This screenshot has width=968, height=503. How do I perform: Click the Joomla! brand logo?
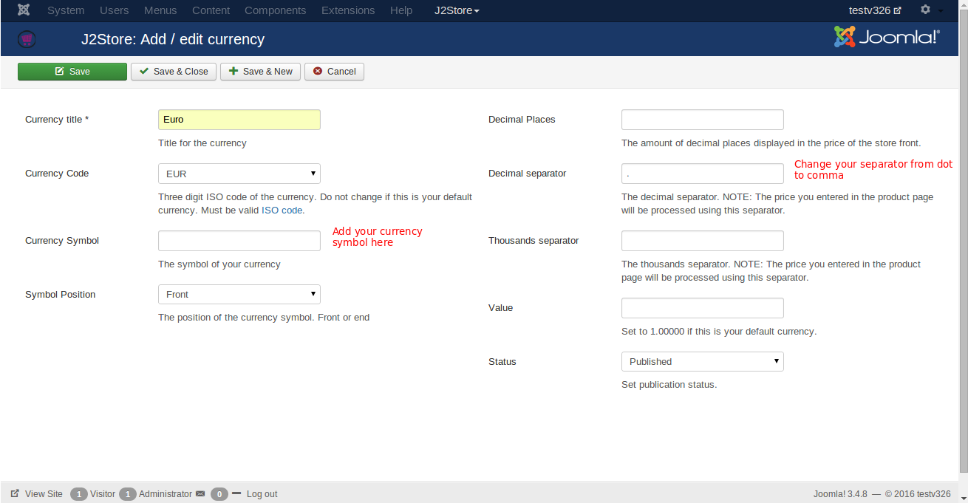tap(887, 37)
